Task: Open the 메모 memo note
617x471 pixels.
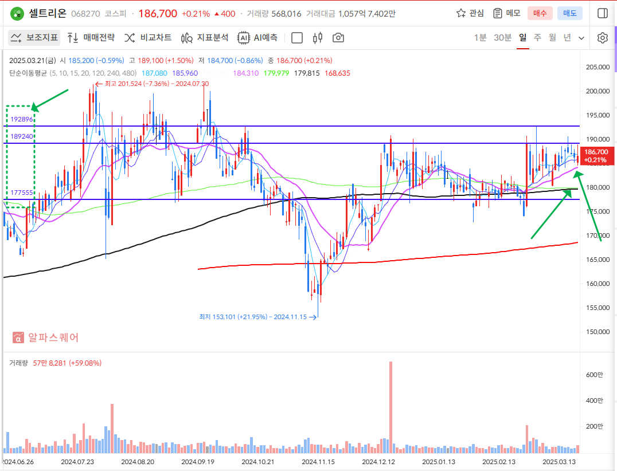Action: [x=506, y=13]
